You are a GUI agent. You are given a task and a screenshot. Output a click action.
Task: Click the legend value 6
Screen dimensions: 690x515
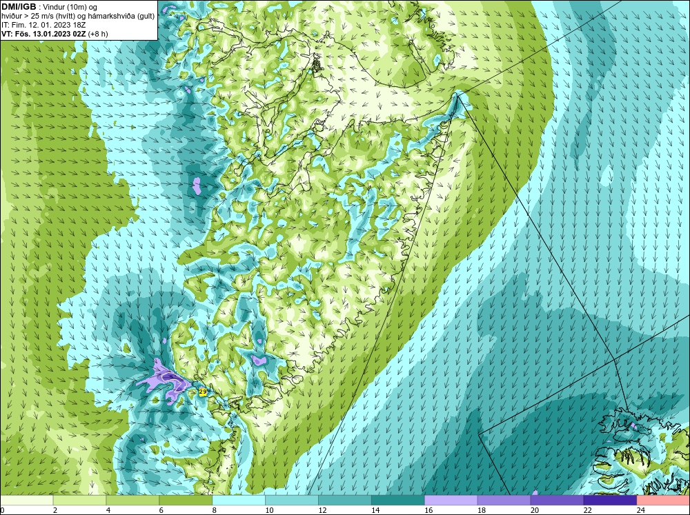coord(161,510)
